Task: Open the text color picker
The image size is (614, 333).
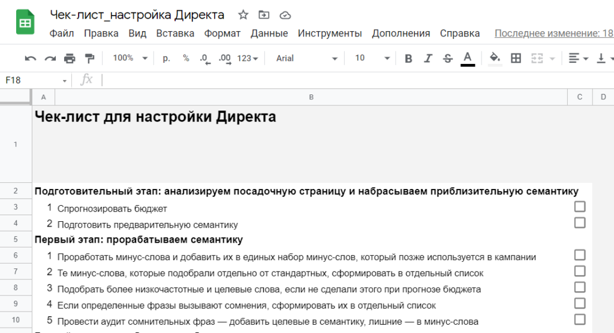Action: (x=468, y=59)
